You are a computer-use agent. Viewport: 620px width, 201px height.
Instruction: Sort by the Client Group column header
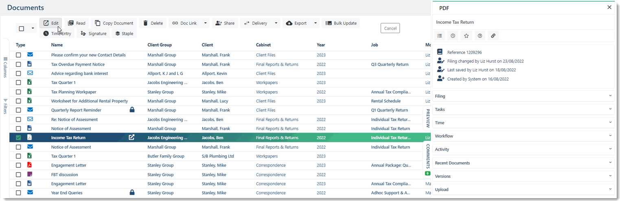click(160, 45)
